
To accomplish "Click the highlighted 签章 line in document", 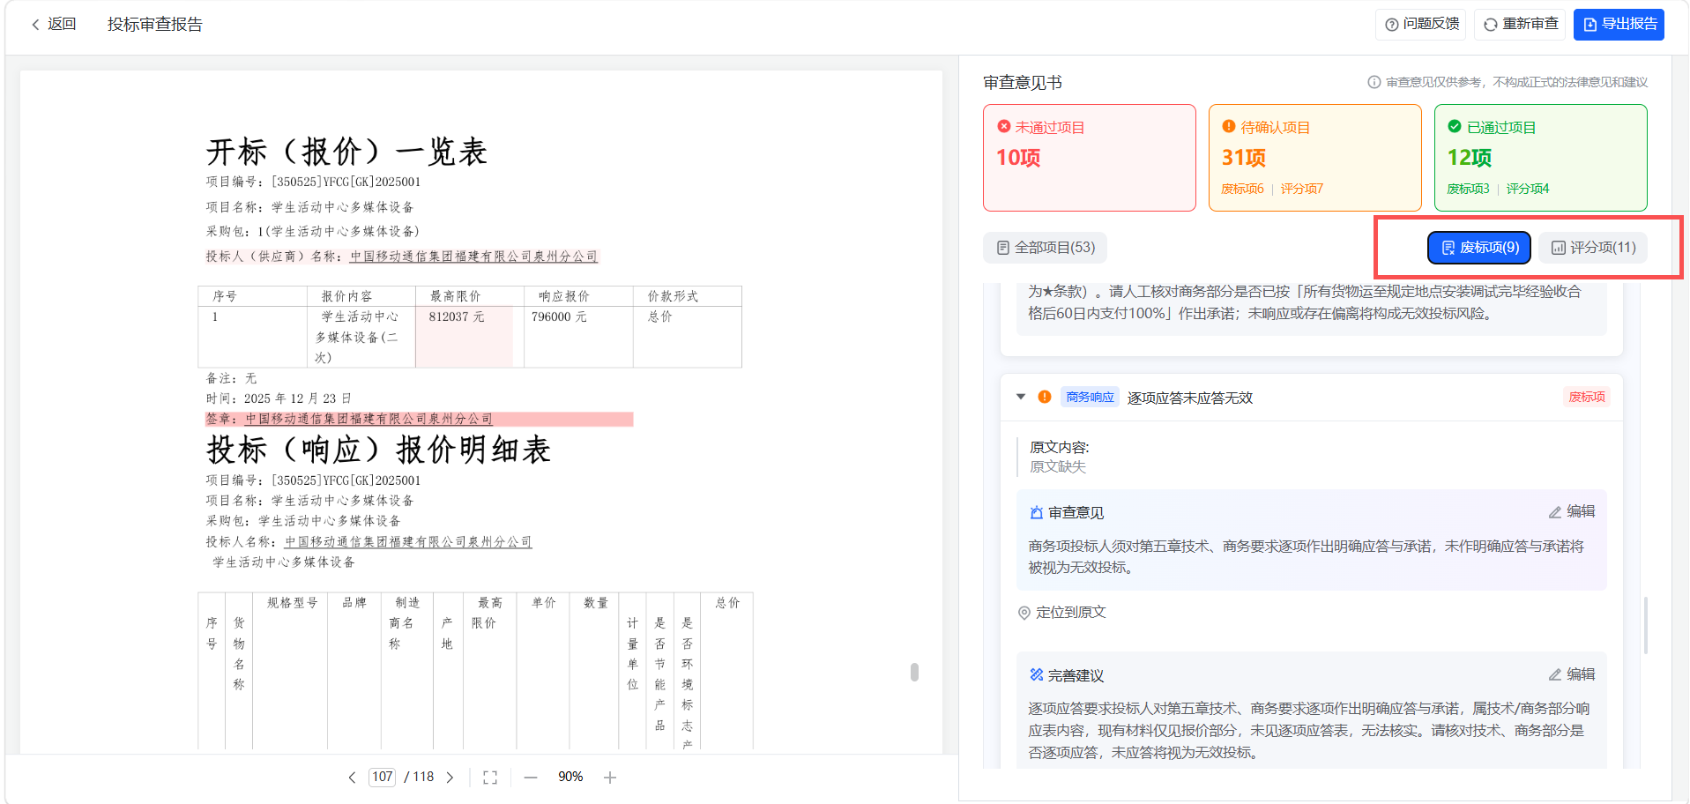I will click(x=419, y=419).
